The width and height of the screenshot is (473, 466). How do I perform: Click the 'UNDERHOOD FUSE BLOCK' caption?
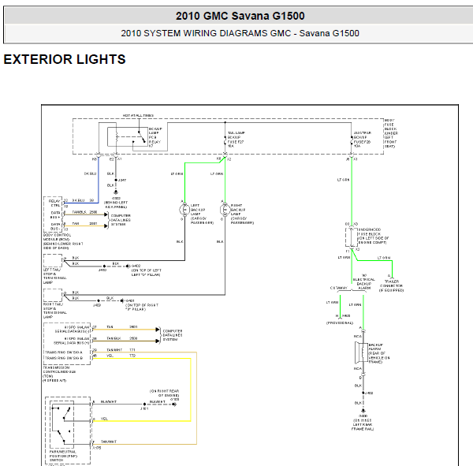pos(373,236)
